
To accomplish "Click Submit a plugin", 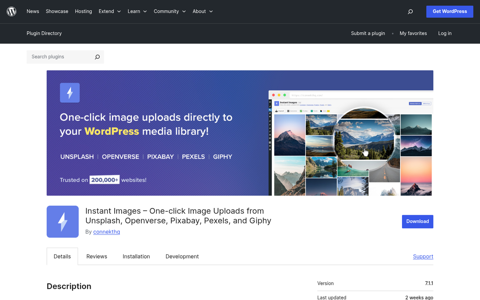I will tap(368, 33).
